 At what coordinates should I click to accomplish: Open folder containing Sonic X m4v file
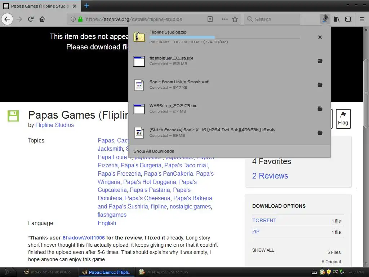point(320,133)
